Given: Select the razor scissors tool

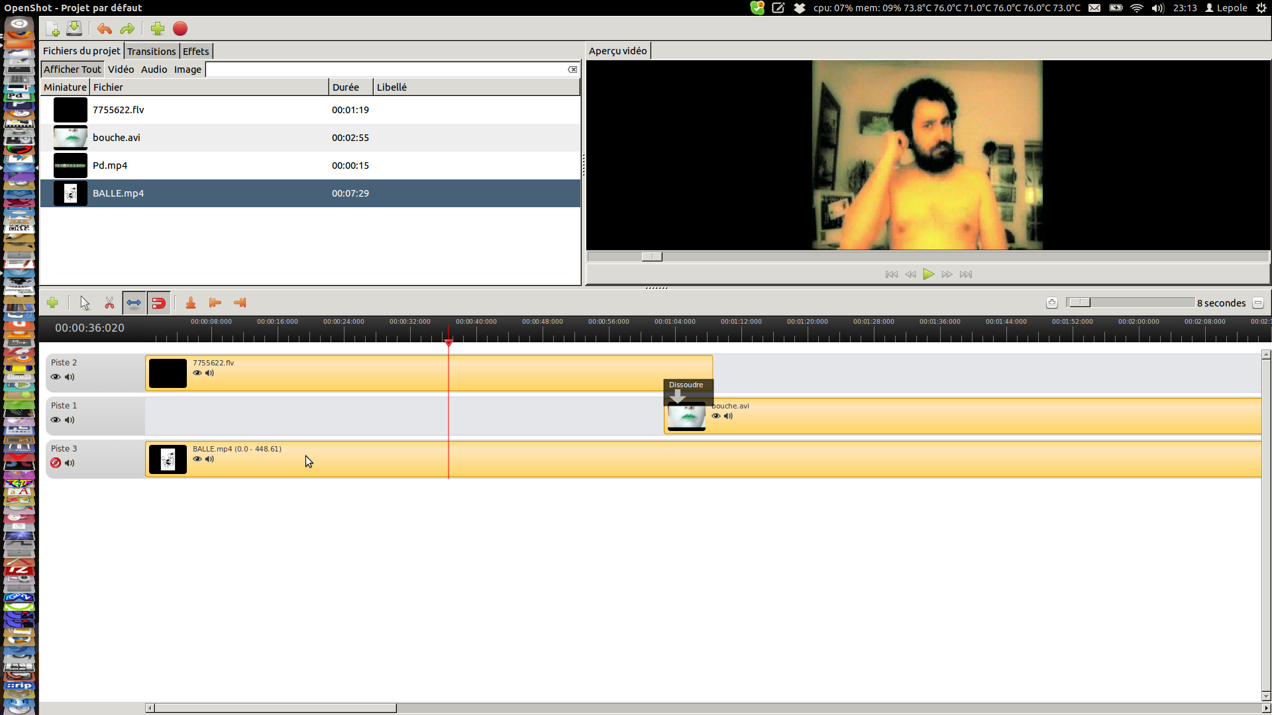Looking at the screenshot, I should pos(109,303).
